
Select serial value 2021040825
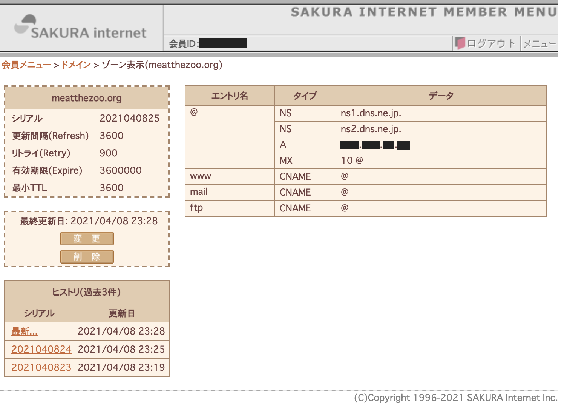[130, 118]
